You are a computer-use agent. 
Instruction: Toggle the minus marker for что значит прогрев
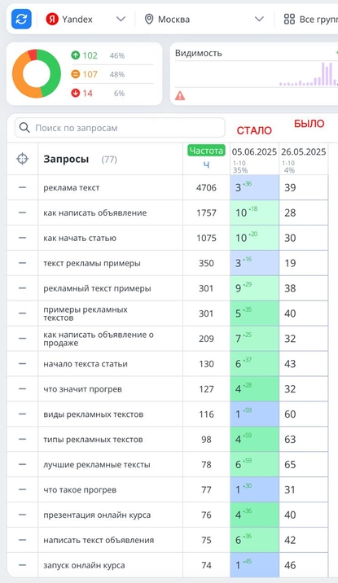pyautogui.click(x=22, y=389)
